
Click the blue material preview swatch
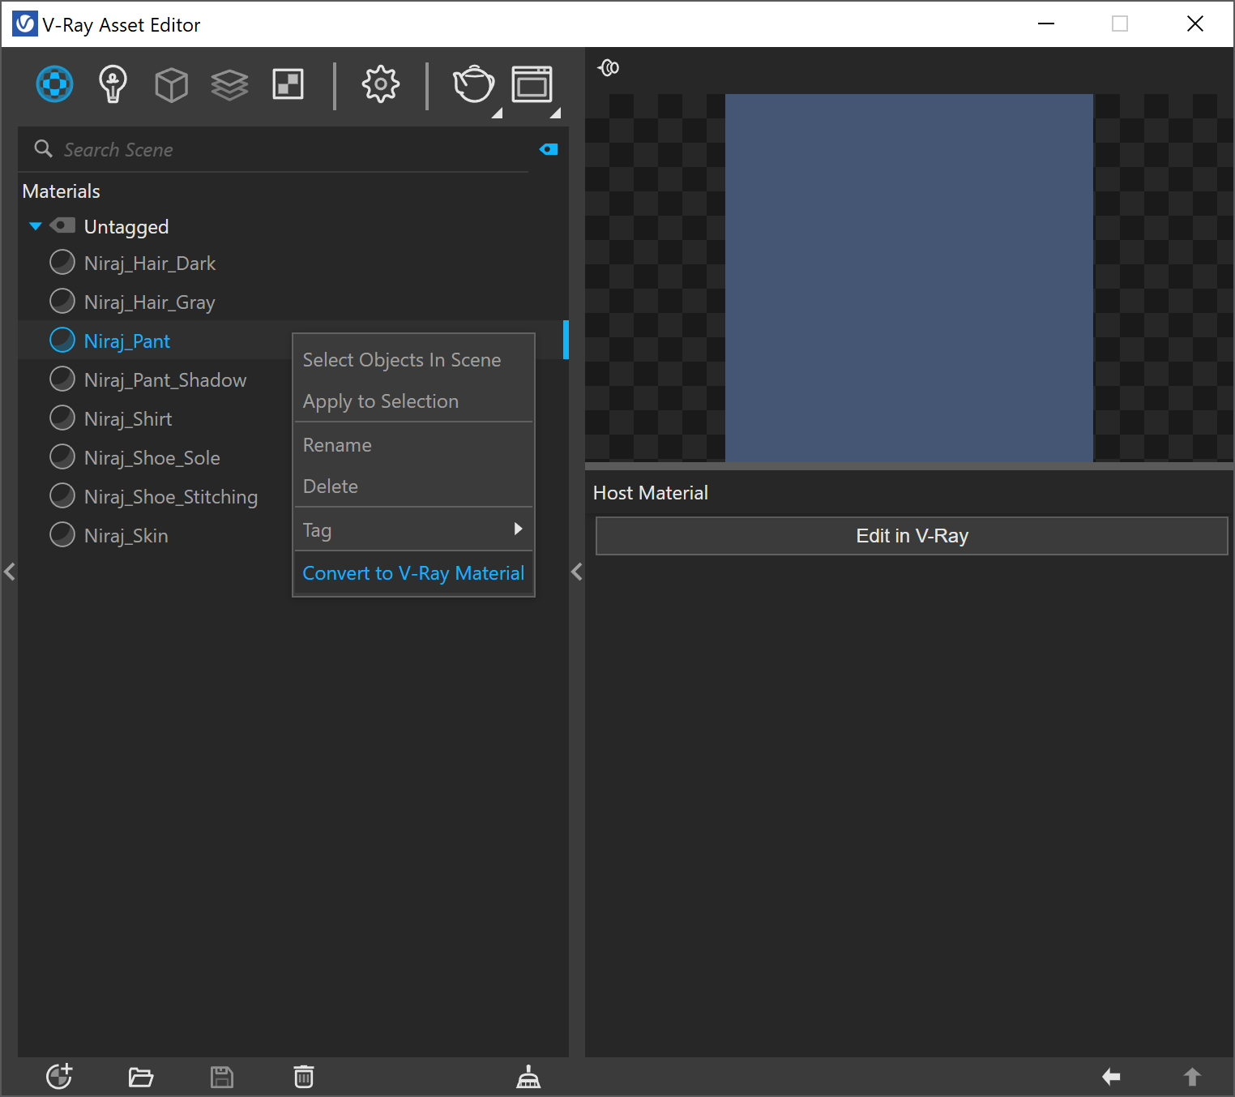[x=909, y=278]
